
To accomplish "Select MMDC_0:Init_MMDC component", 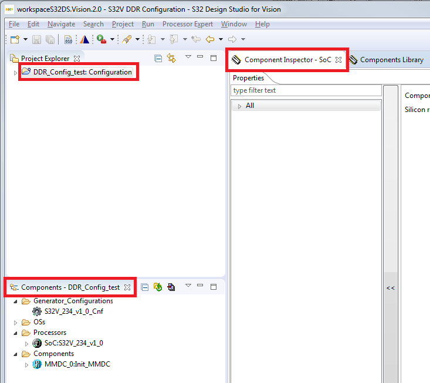I will click(x=72, y=364).
